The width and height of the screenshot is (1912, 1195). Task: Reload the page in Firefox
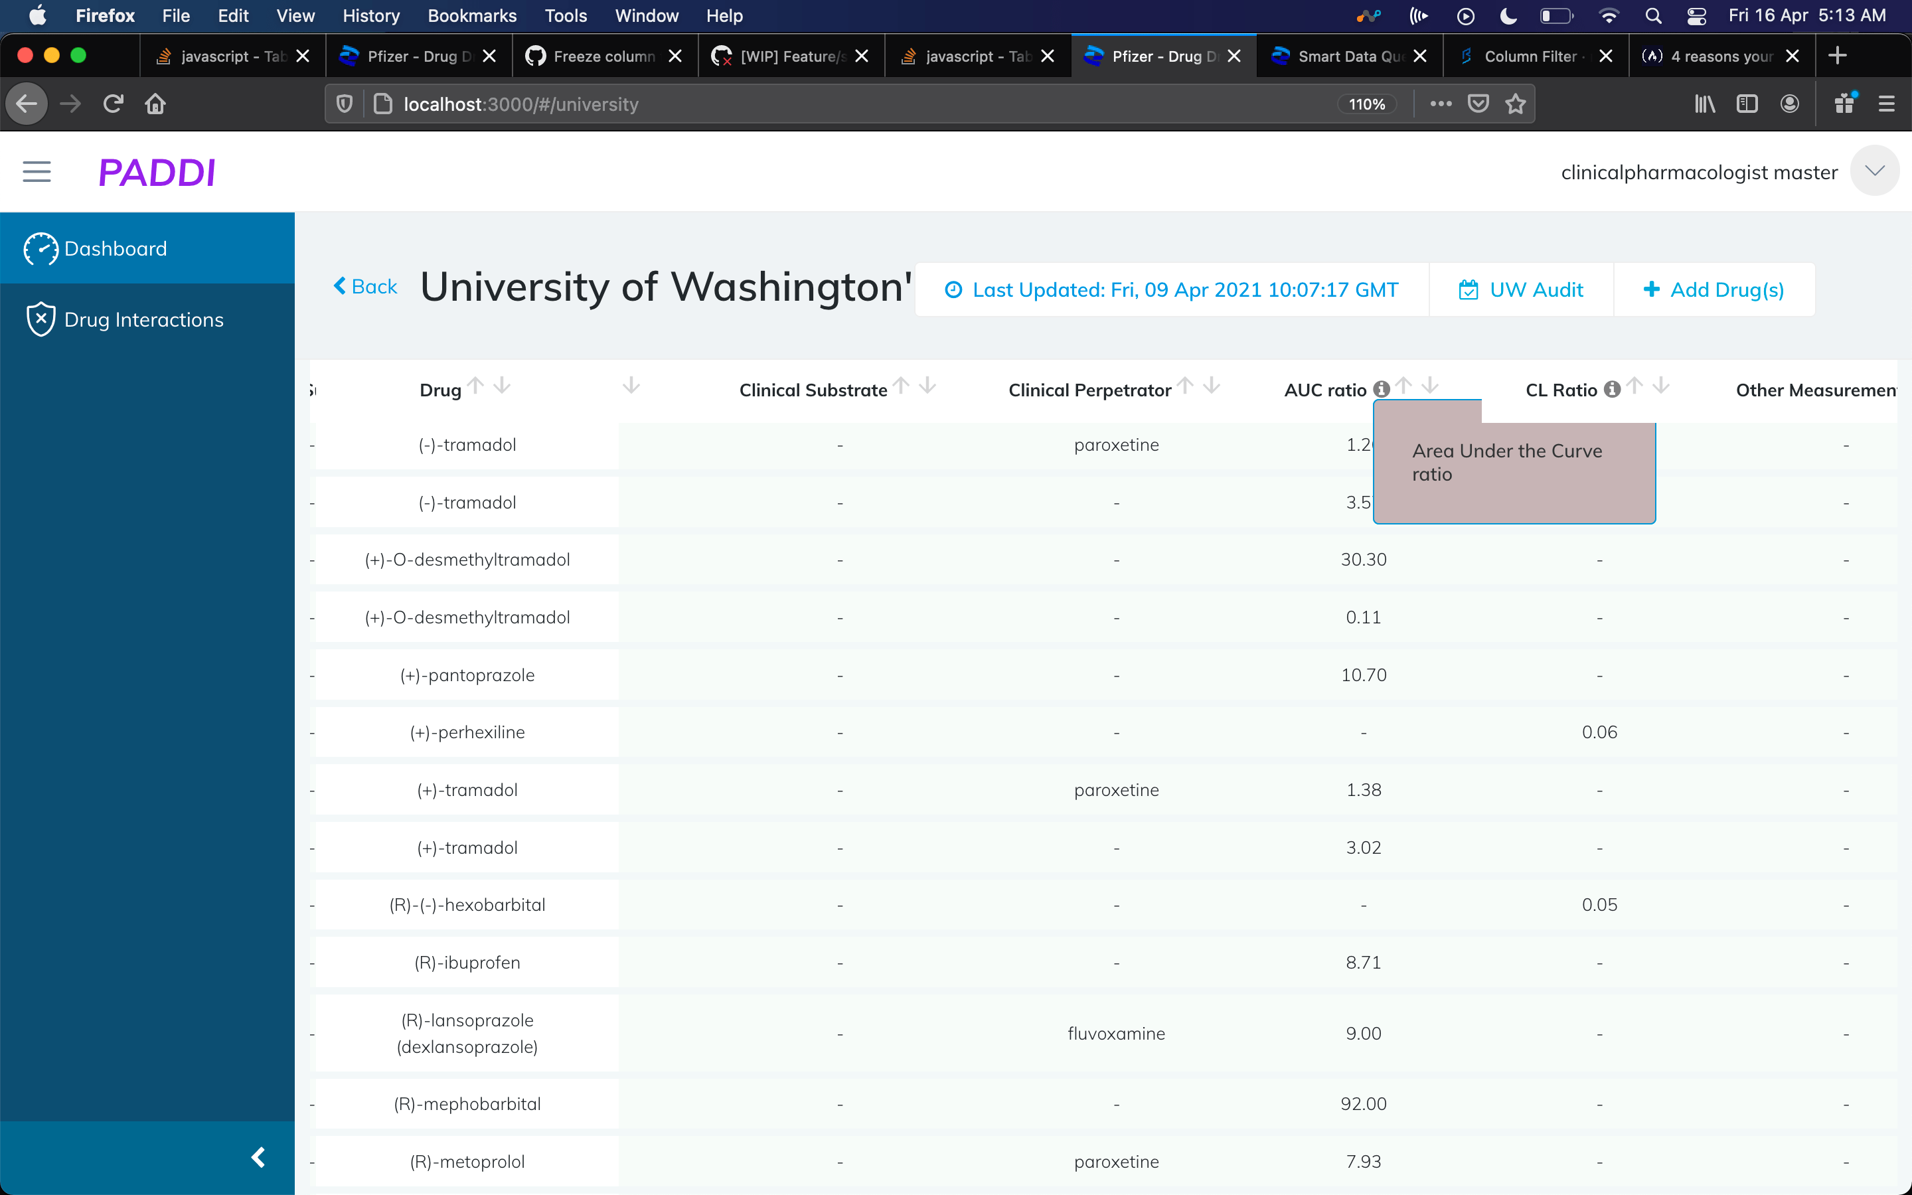click(x=113, y=104)
